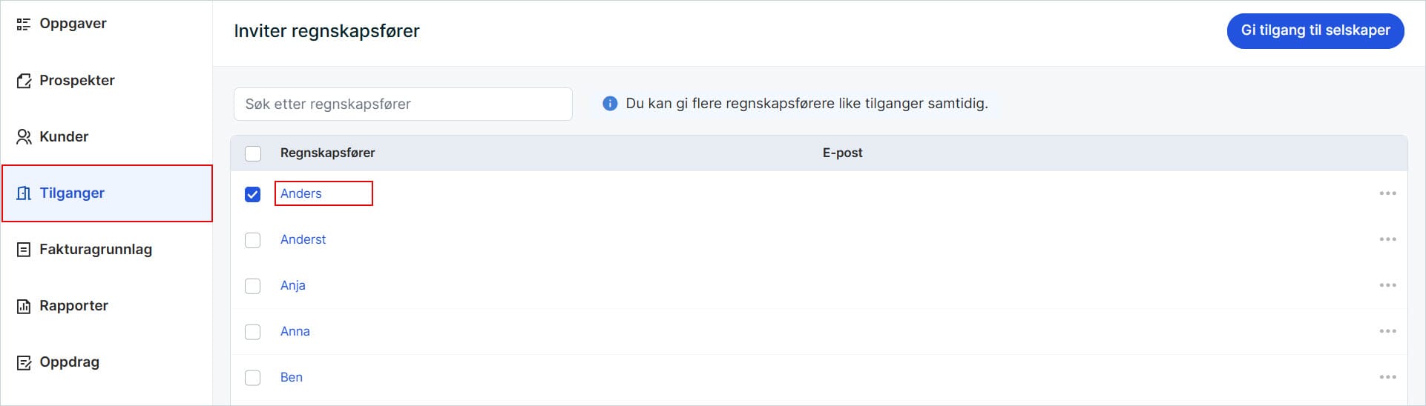Viewport: 1426px width, 406px height.
Task: Click the Rapporter chart icon
Action: pyautogui.click(x=24, y=306)
